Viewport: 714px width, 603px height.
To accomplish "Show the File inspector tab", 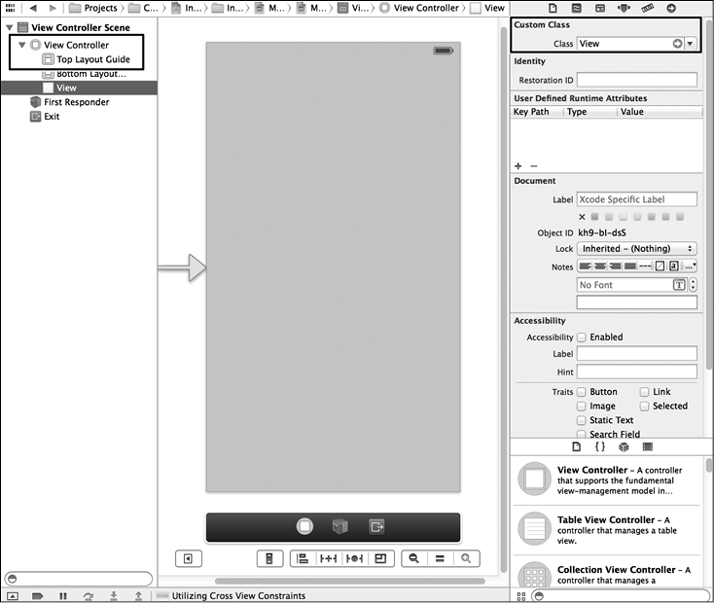I will click(x=553, y=8).
